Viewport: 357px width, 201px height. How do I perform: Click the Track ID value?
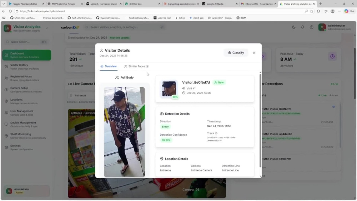pyautogui.click(x=222, y=139)
